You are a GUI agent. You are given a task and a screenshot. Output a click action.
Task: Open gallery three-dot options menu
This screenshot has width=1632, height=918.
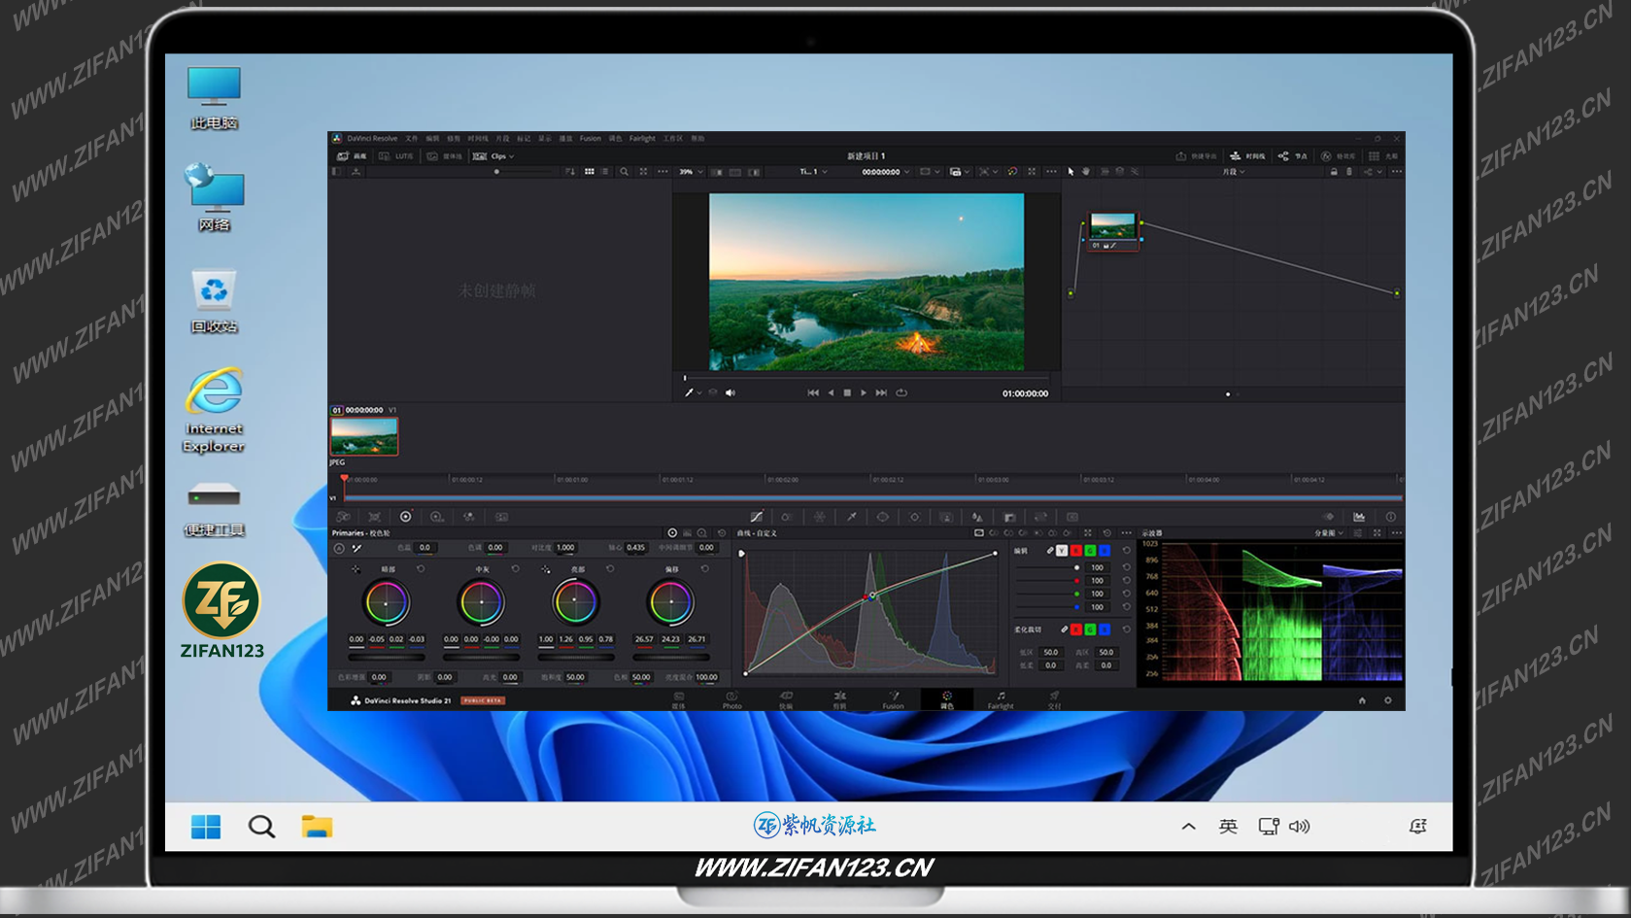point(663,172)
